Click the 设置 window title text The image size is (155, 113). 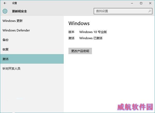(14, 3)
